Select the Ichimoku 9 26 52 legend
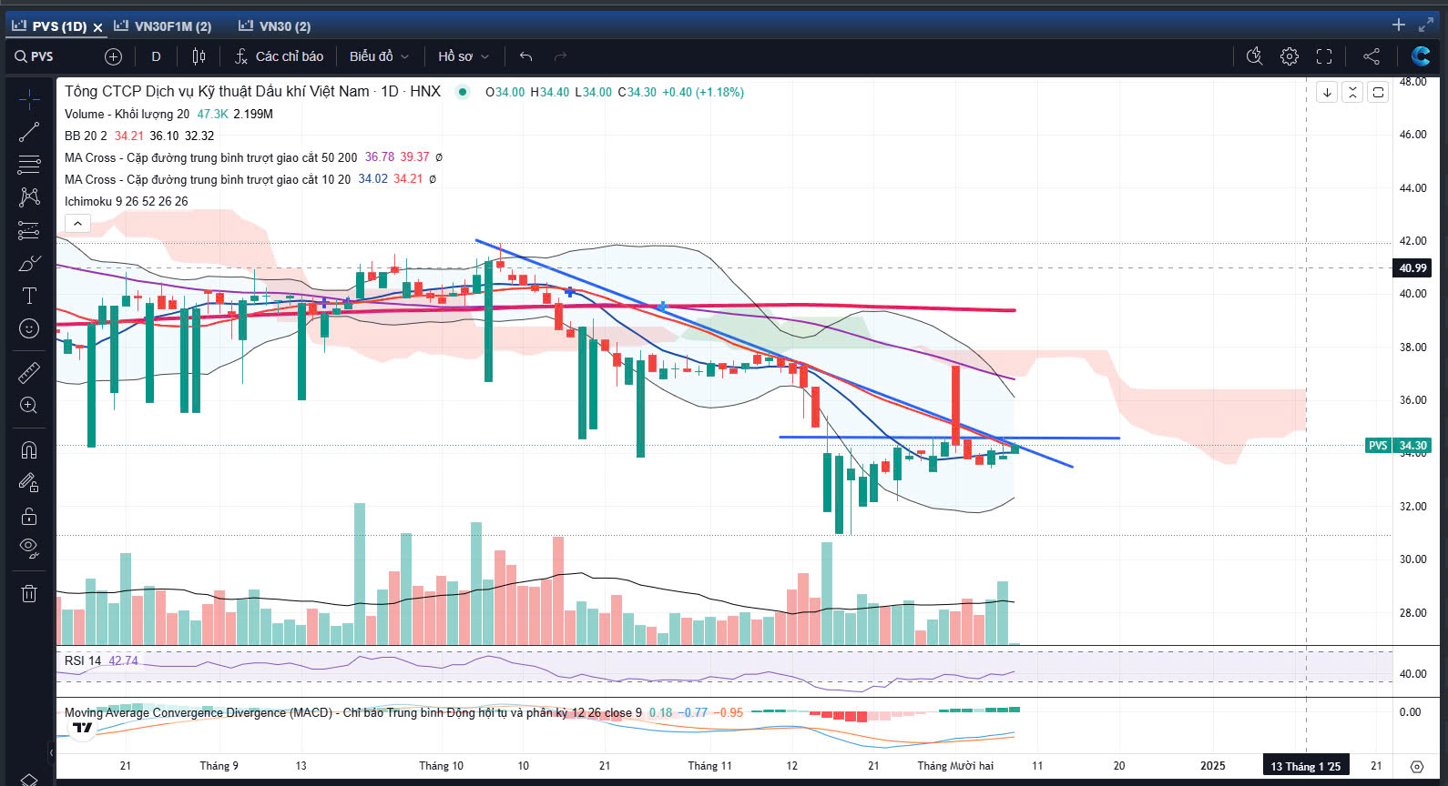Image resolution: width=1448 pixels, height=786 pixels. tap(126, 201)
